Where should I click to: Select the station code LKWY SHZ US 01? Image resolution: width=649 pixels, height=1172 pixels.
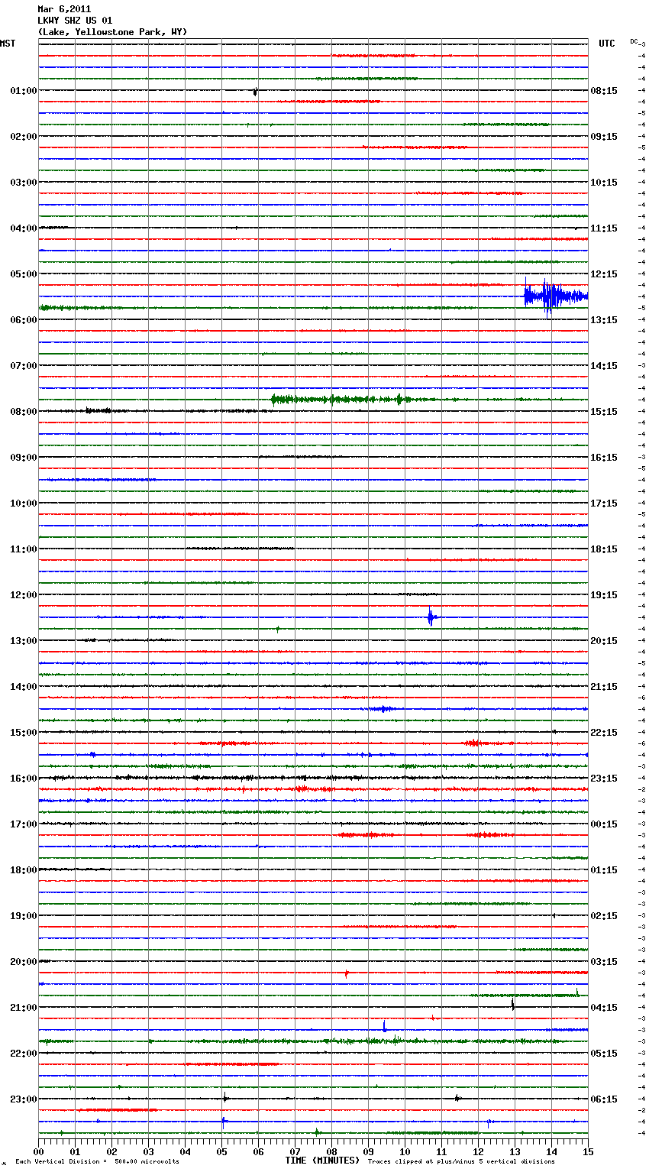click(75, 21)
